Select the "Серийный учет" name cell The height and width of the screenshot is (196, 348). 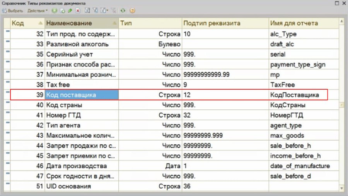82,54
